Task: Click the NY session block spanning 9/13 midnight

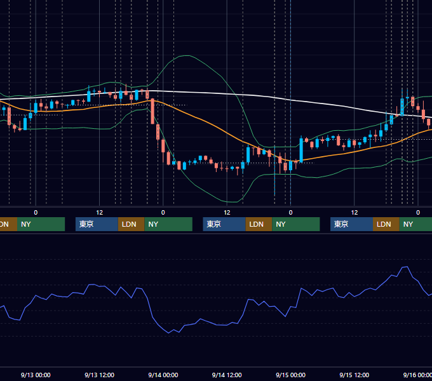Action: pos(41,224)
